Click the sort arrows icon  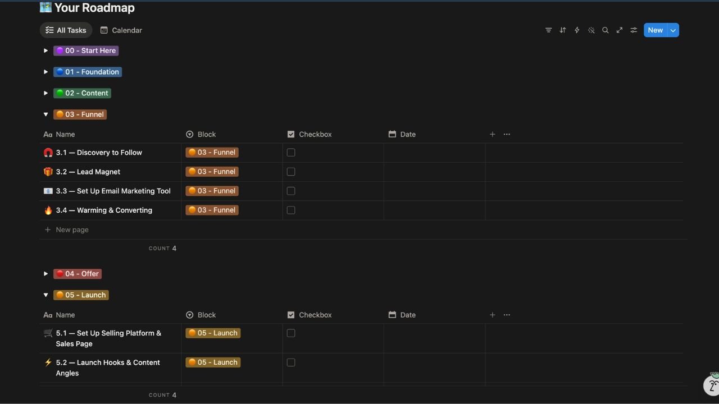point(562,30)
